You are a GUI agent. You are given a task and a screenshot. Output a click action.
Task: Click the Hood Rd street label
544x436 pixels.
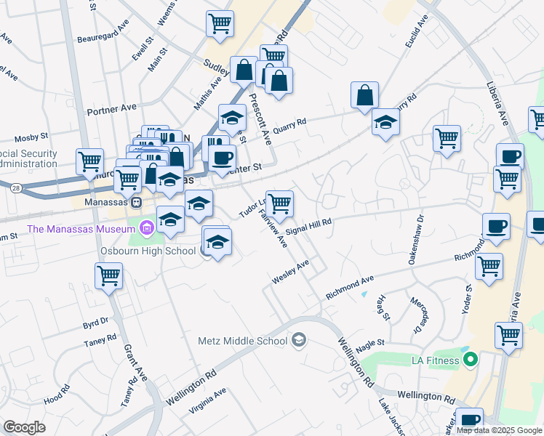coord(57,395)
